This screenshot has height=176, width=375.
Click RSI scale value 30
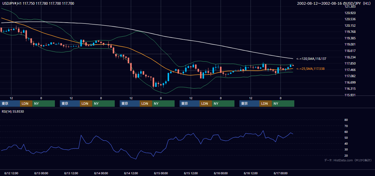click(x=346, y=150)
